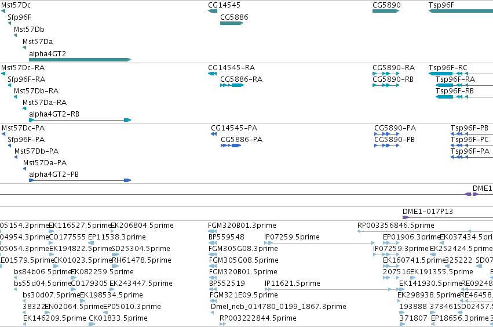Open protein Tsp96F-PC
Image resolution: width=493 pixels, height=327 pixels.
[x=470, y=140]
